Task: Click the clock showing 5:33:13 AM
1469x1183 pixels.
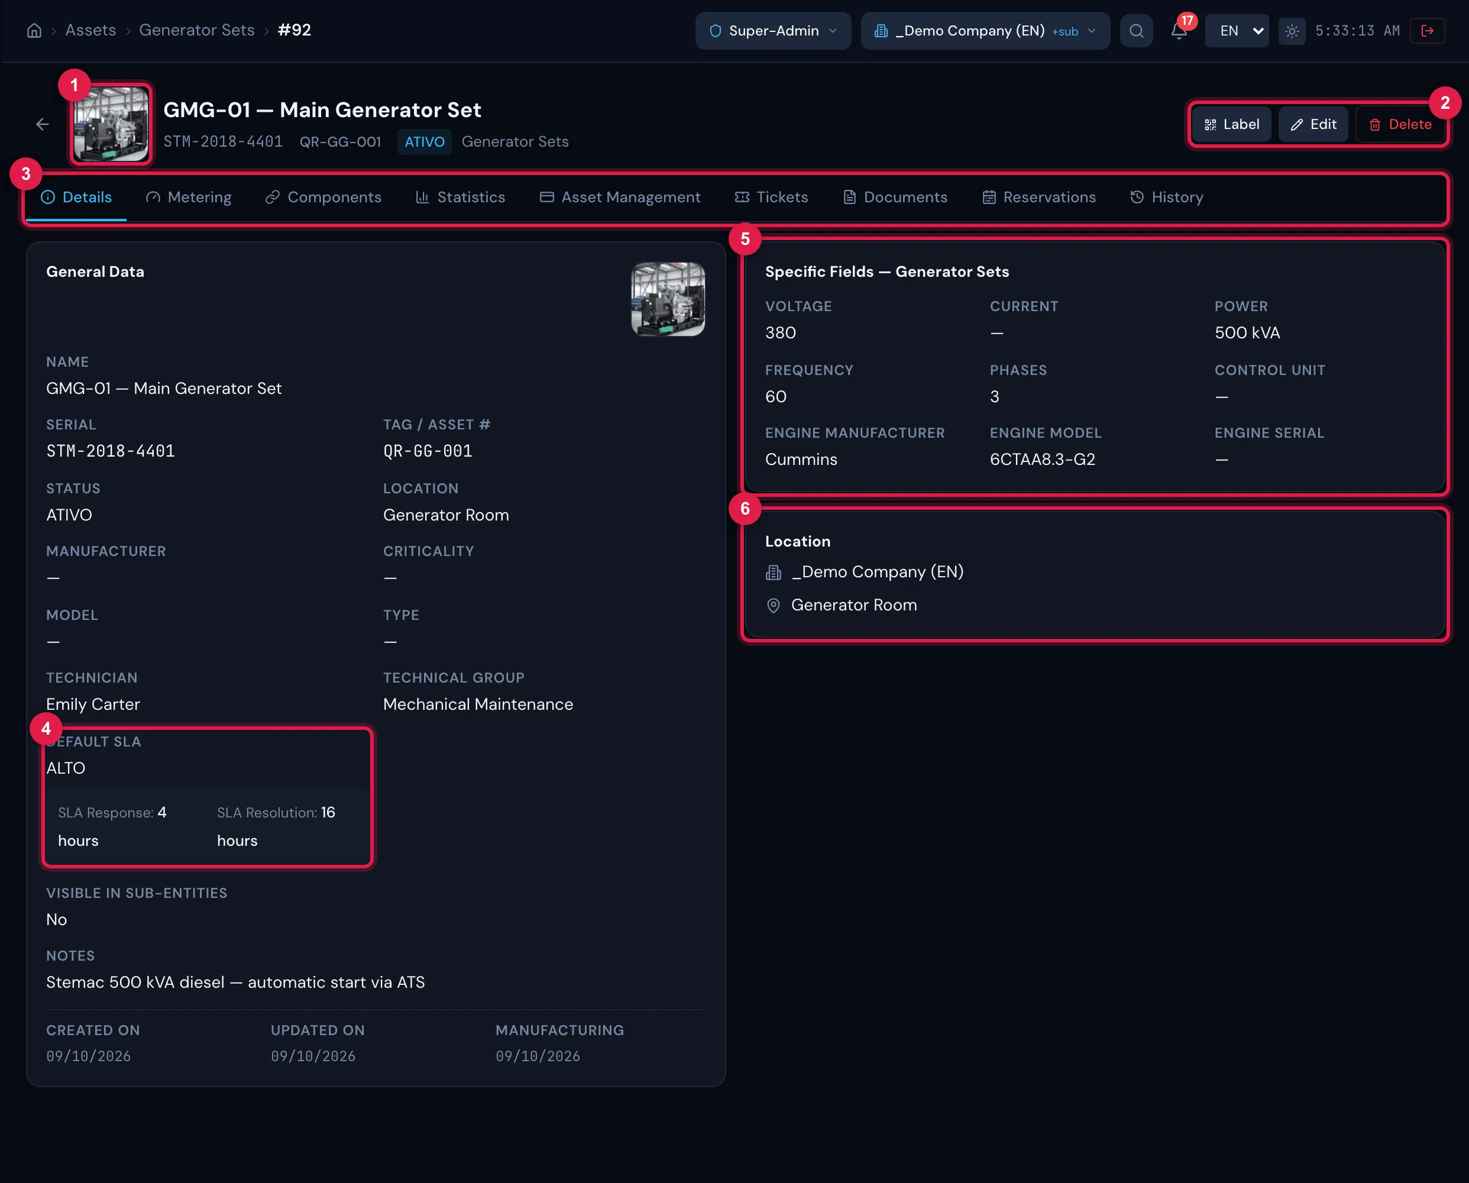Action: [x=1357, y=31]
